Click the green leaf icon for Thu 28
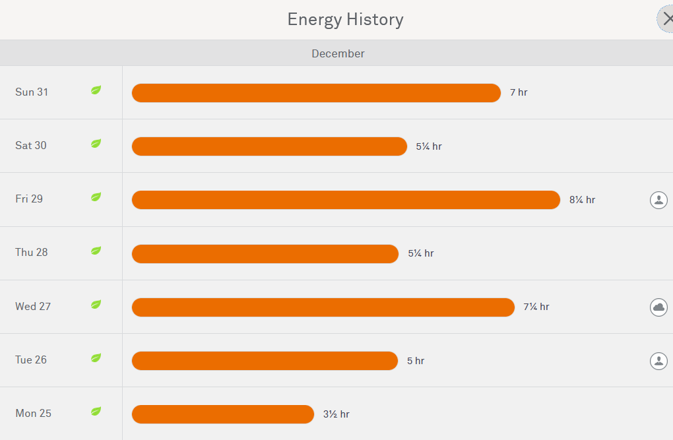Viewport: 673px width, 440px height. click(96, 251)
